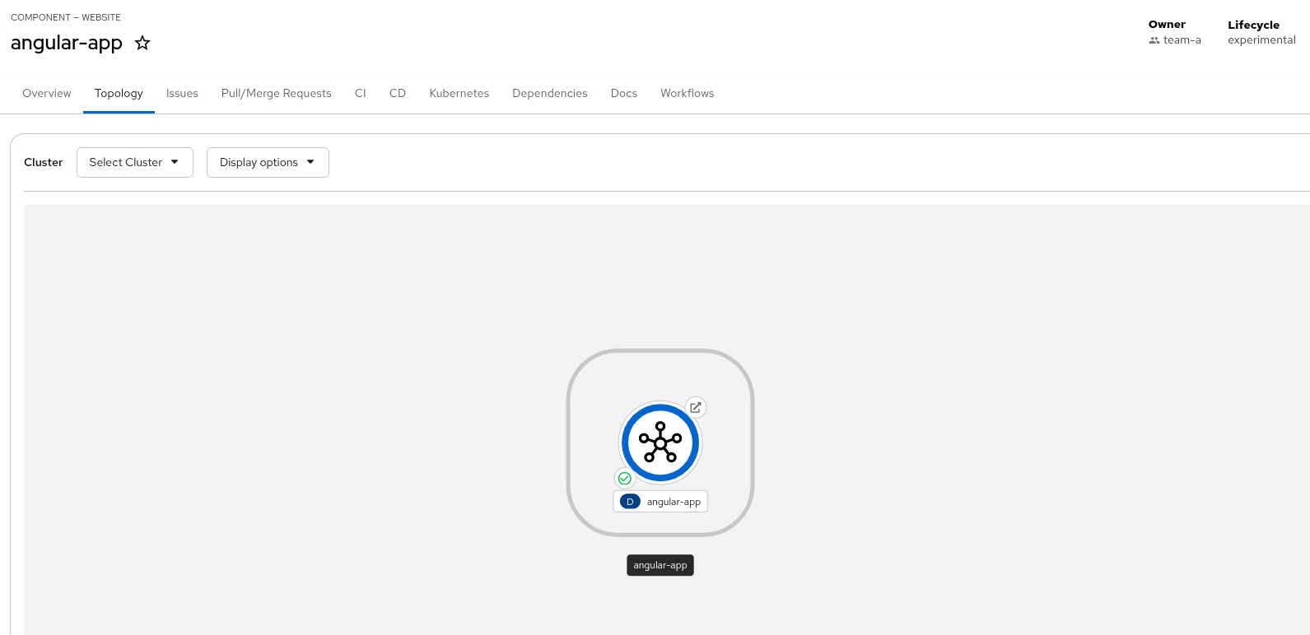
Task: Star angular-app as a favorite
Action: (142, 43)
